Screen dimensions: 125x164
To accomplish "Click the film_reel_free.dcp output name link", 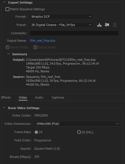I will click(x=42, y=41).
